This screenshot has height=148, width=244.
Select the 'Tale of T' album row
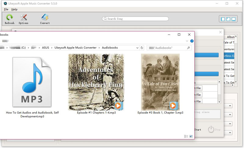[229, 42]
